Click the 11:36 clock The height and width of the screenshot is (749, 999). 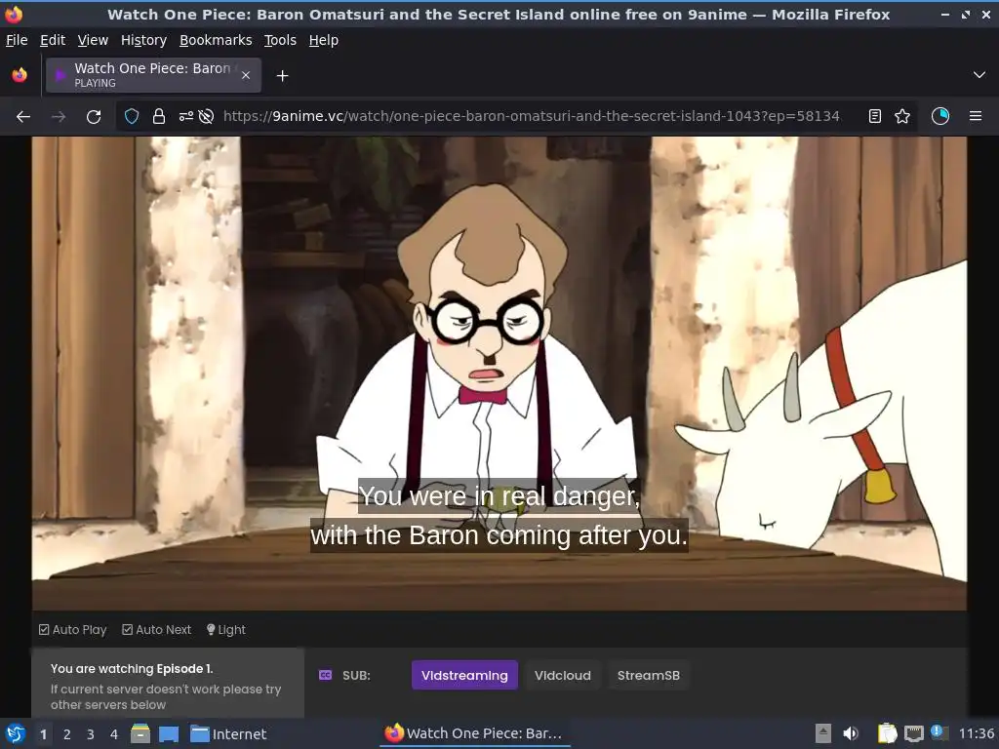[x=976, y=733]
